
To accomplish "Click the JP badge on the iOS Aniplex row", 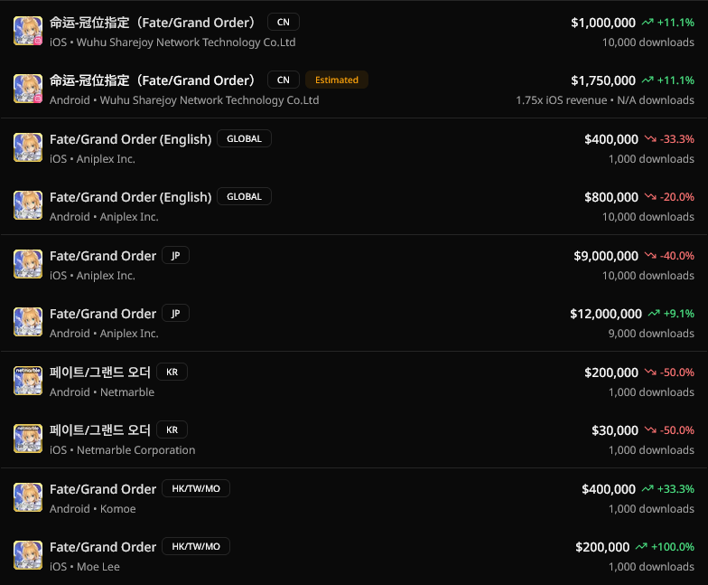I will (175, 255).
